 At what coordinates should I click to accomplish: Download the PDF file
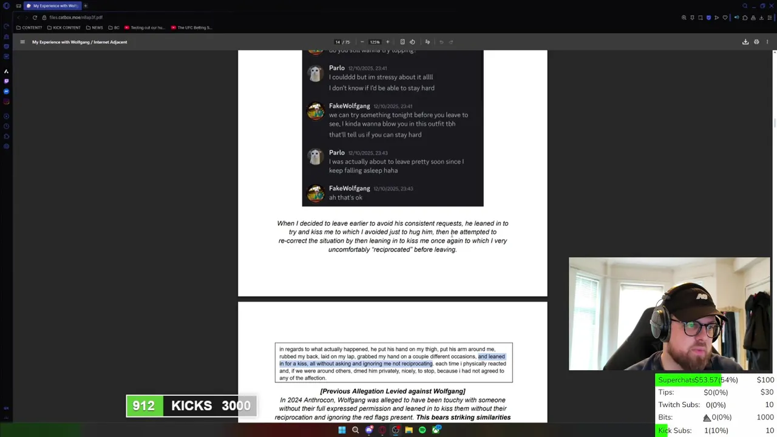745,42
